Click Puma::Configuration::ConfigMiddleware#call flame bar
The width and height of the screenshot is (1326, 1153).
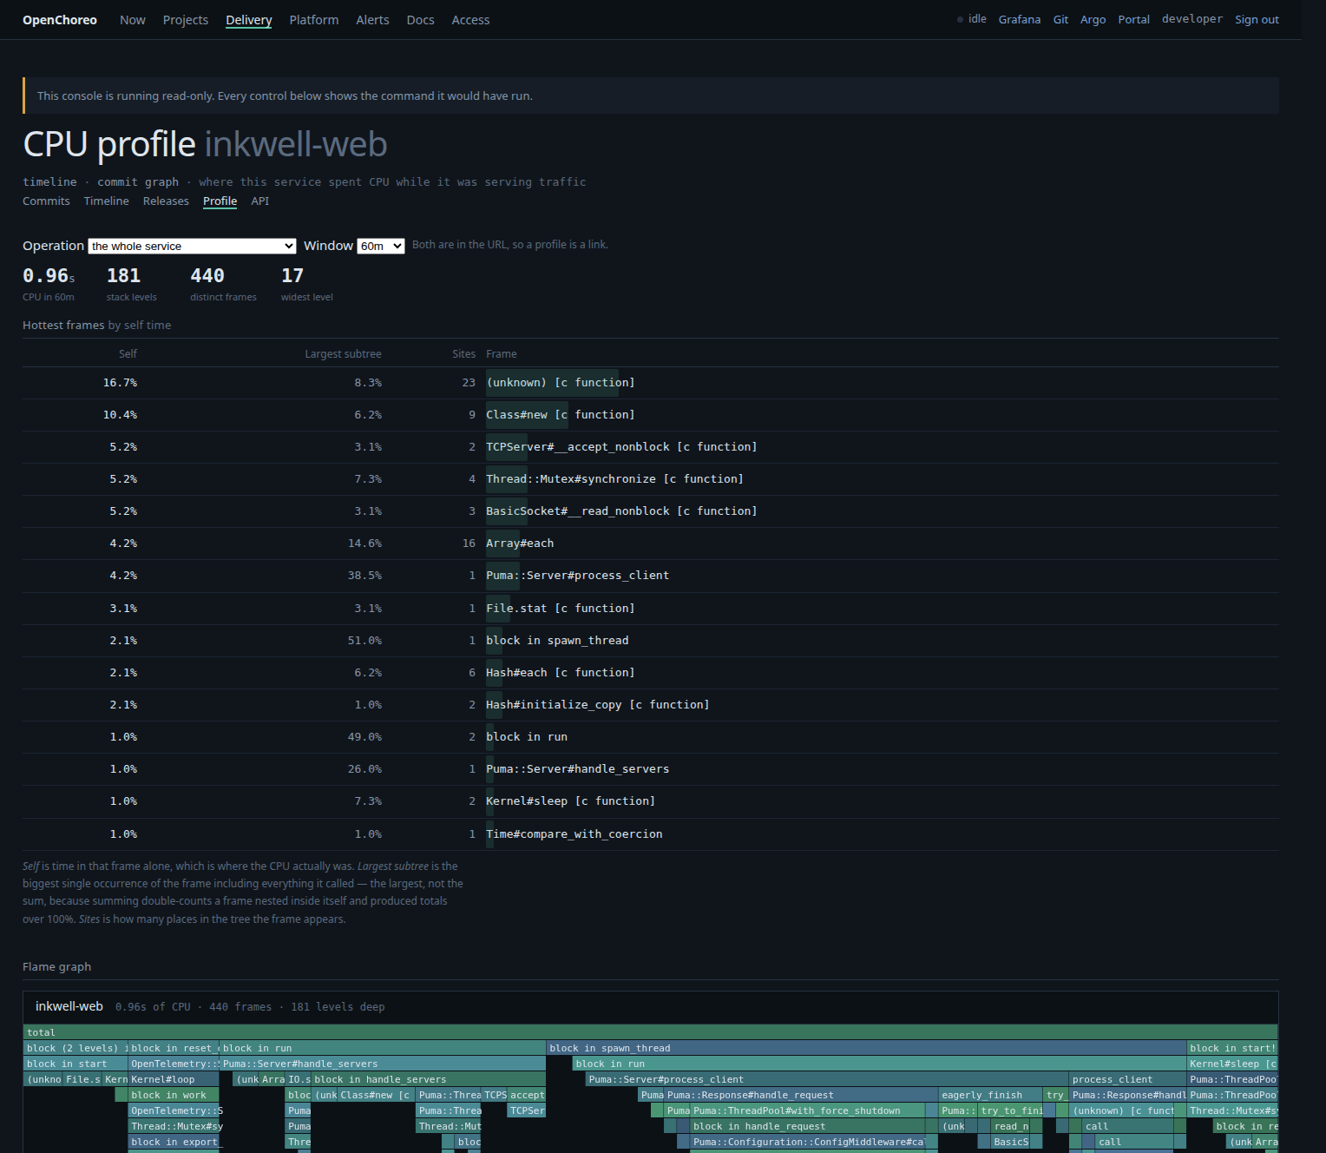click(x=808, y=1142)
